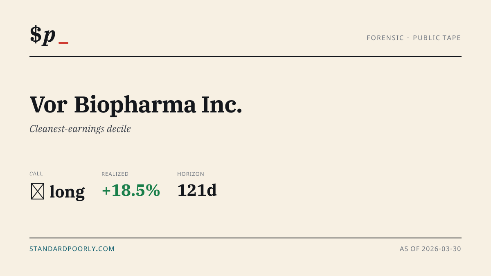This screenshot has width=491, height=276.
Task: Select the 121d horizon value
Action: [x=197, y=191]
